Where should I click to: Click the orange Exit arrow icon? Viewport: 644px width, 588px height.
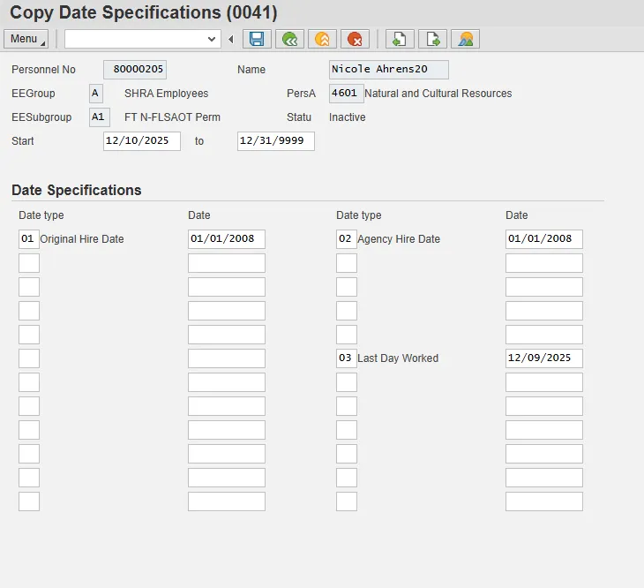322,39
